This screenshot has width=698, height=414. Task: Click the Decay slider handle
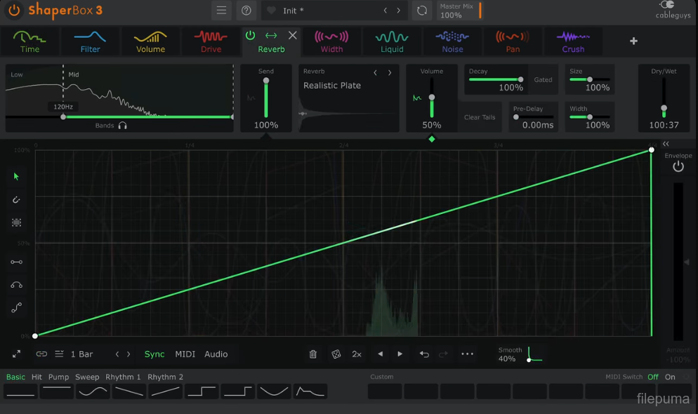[x=520, y=79]
